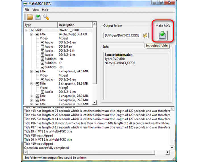Browse for output folder with folder icon

pos(145,35)
